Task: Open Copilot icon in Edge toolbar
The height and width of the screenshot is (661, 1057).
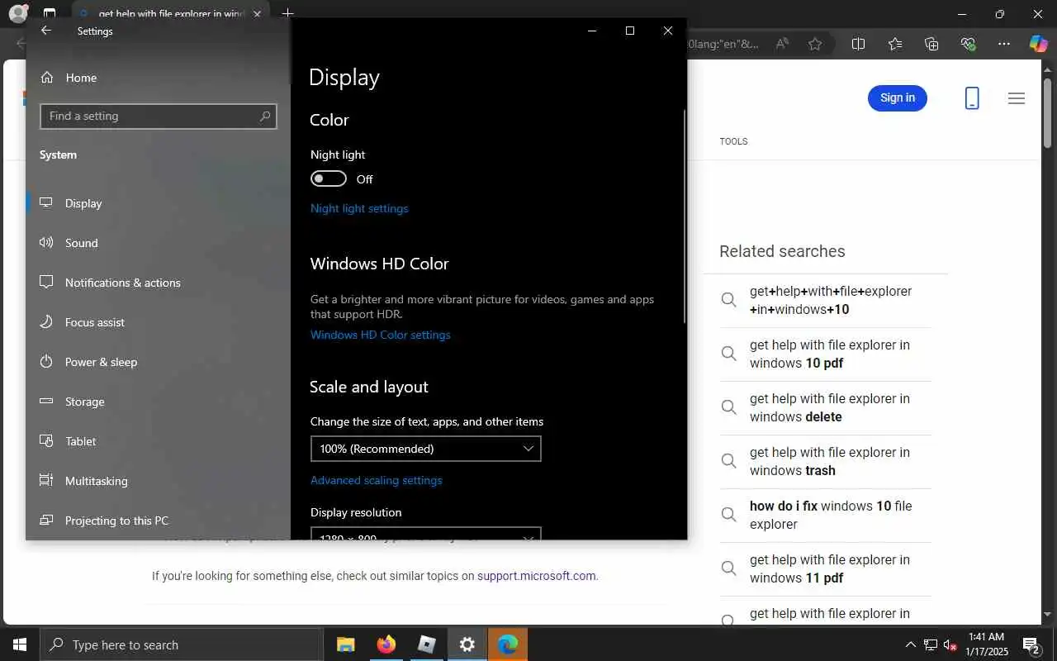Action: pyautogui.click(x=1038, y=44)
